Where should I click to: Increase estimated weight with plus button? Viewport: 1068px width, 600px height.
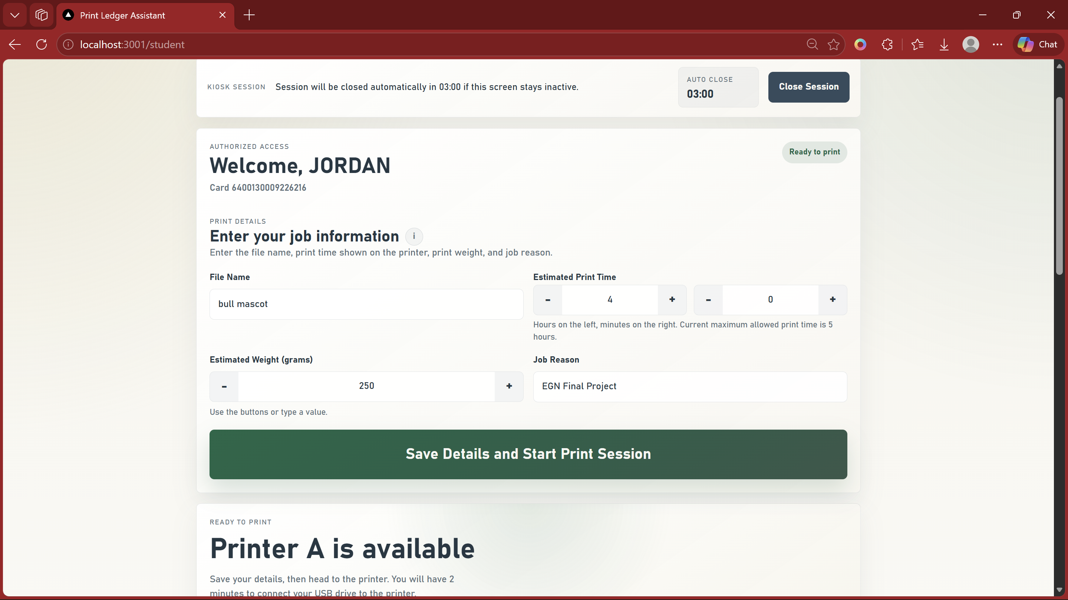pos(509,386)
